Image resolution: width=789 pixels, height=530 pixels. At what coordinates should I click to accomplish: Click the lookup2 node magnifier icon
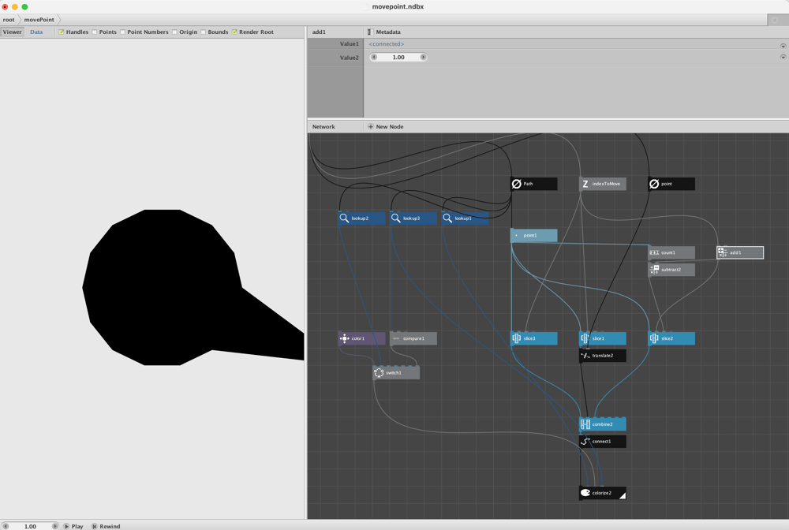(x=344, y=218)
